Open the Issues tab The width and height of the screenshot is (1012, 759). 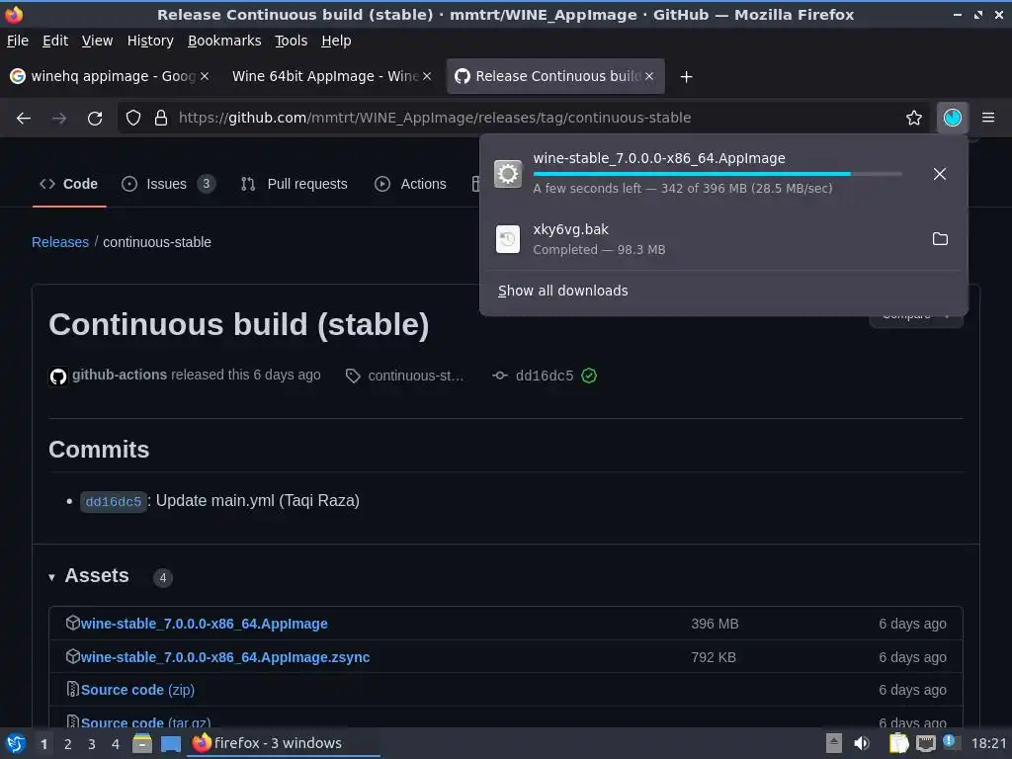coord(168,184)
